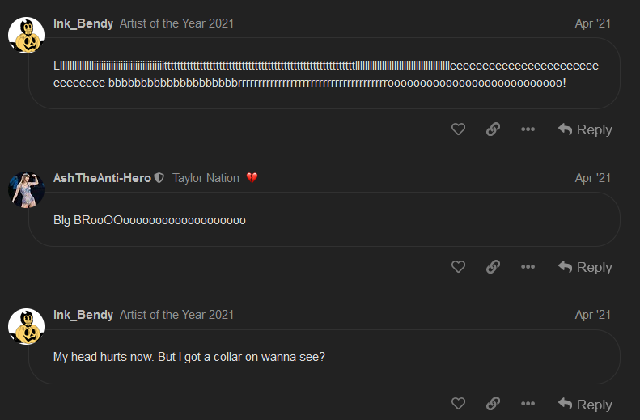Screen dimensions: 640x420
Task: Show more actions on Ink_Bendy's first post
Action: [x=528, y=129]
